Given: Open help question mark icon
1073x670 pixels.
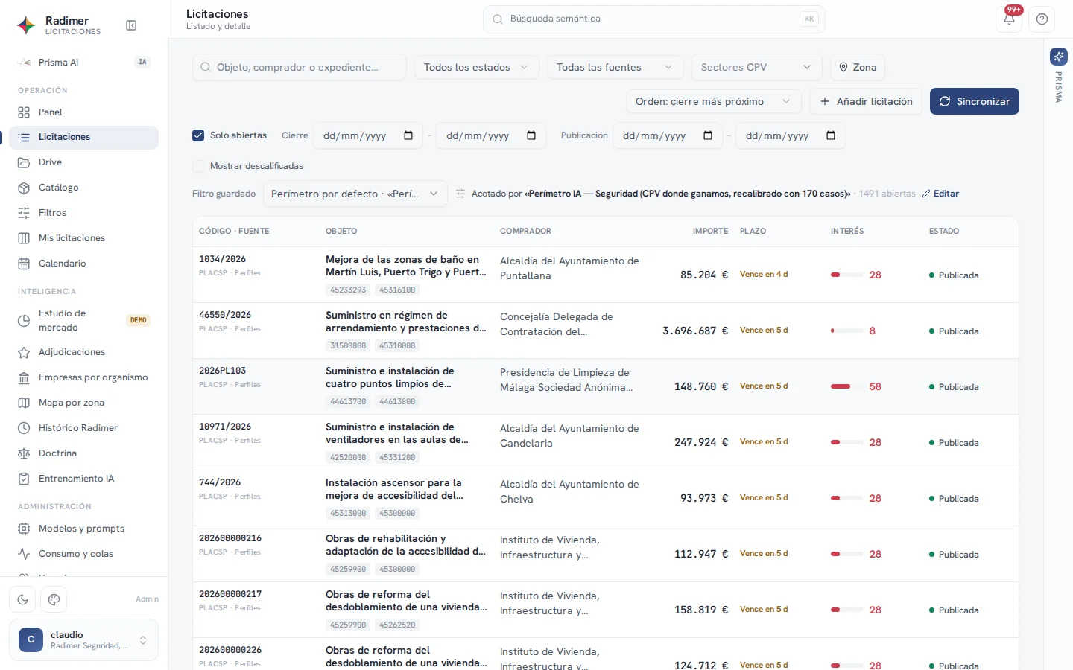Looking at the screenshot, I should pyautogui.click(x=1042, y=19).
